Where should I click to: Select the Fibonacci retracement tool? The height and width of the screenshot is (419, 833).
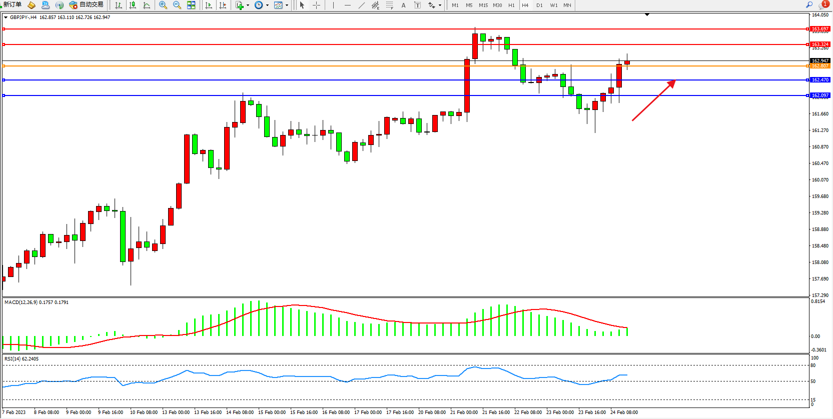(389, 5)
